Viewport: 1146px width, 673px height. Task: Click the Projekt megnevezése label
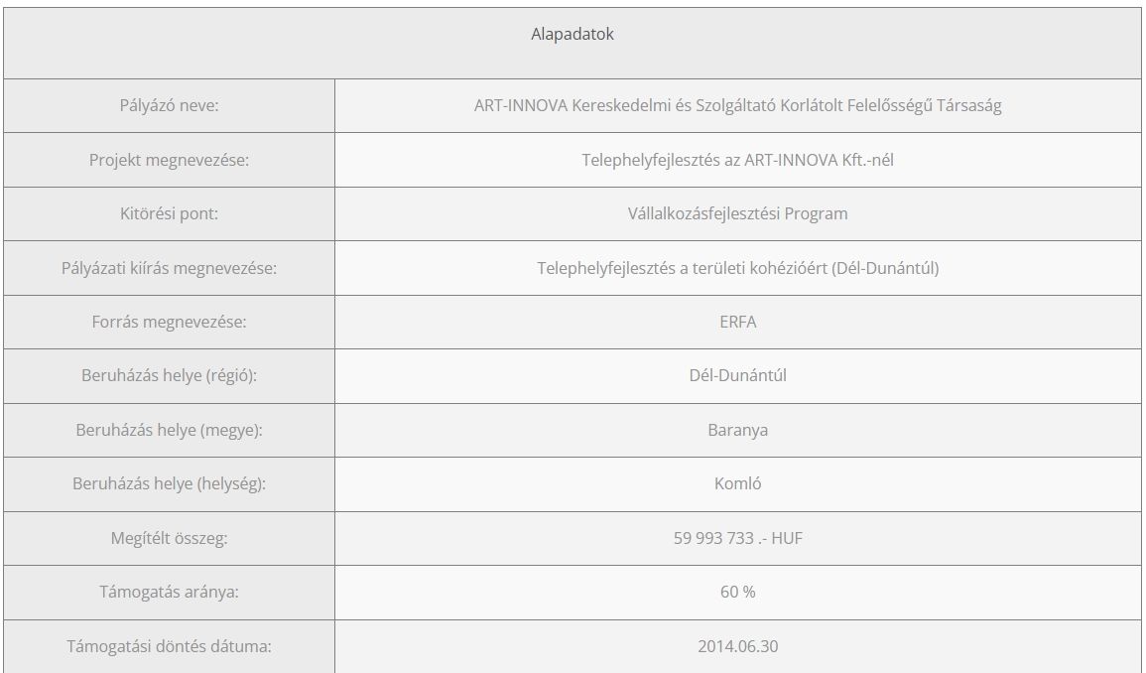tap(169, 160)
